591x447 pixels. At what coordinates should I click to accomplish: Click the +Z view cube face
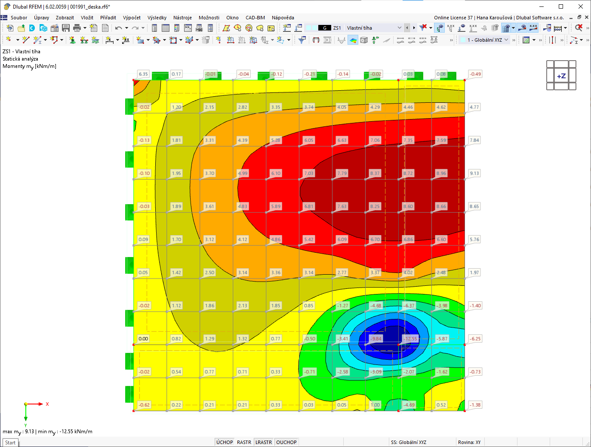(x=561, y=76)
